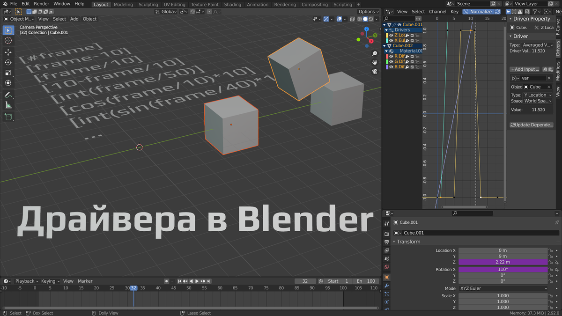
Task: Switch to the Shading workspace tab
Action: (x=232, y=4)
